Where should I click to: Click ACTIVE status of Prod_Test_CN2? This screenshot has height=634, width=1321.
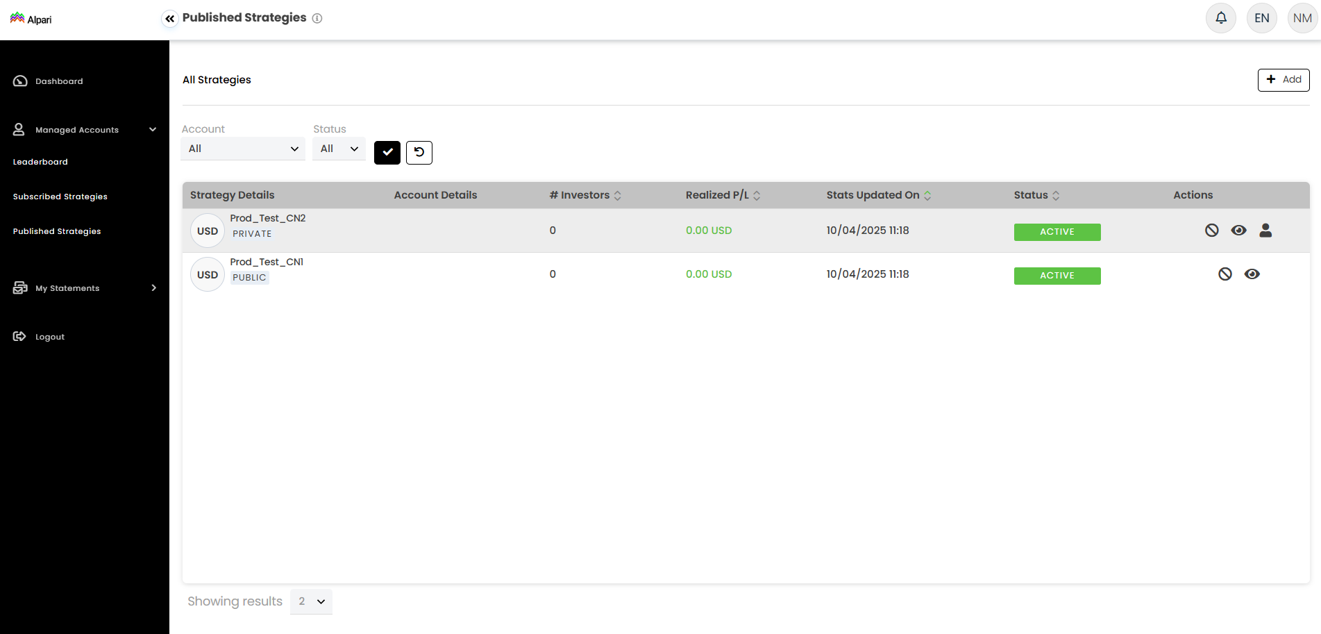point(1057,232)
